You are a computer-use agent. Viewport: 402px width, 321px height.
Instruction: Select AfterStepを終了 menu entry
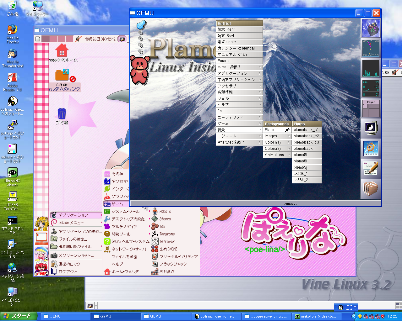239,142
